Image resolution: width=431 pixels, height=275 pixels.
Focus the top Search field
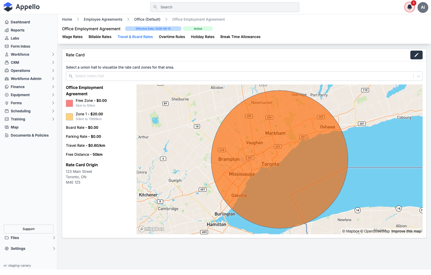[x=225, y=7]
